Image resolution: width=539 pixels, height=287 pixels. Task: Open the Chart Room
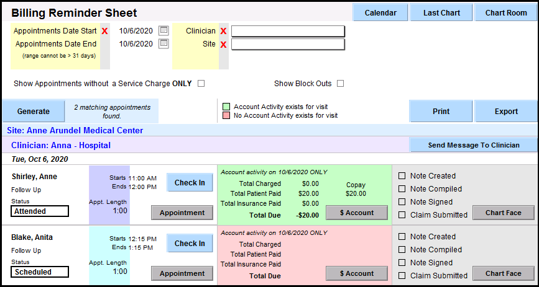pyautogui.click(x=505, y=12)
